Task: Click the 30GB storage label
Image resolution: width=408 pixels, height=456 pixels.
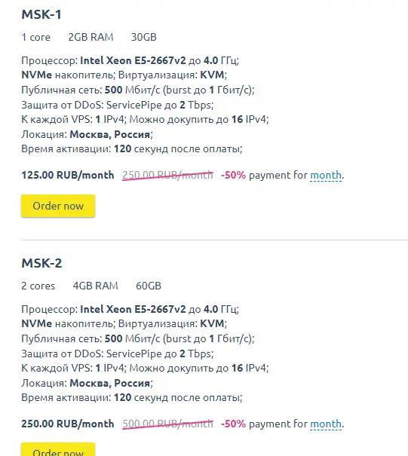Action: coord(144,37)
